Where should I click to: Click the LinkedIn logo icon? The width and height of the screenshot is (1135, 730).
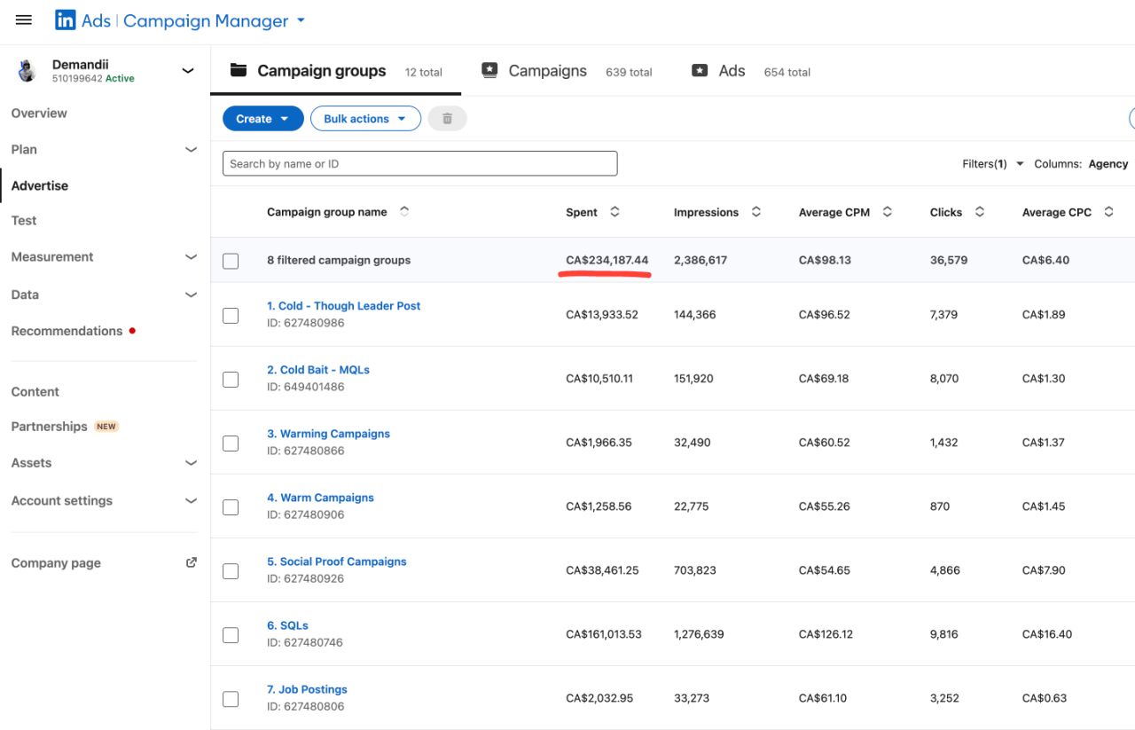tap(65, 20)
